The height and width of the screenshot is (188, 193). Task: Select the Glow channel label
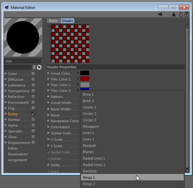12,137
